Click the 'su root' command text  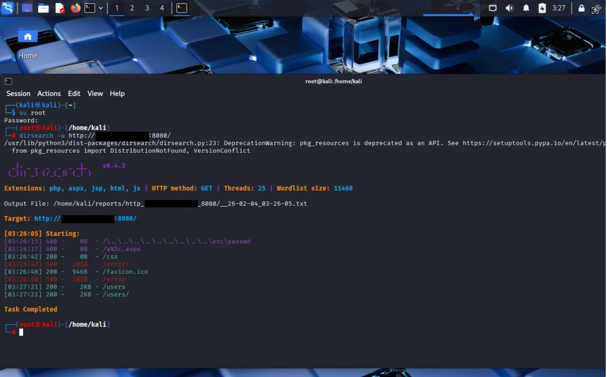click(32, 113)
